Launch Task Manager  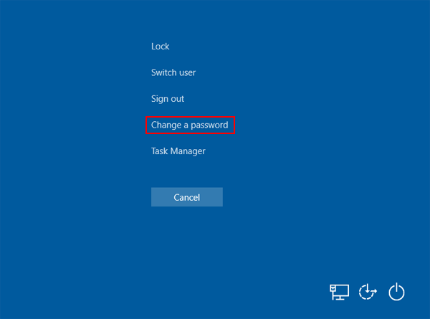point(178,151)
